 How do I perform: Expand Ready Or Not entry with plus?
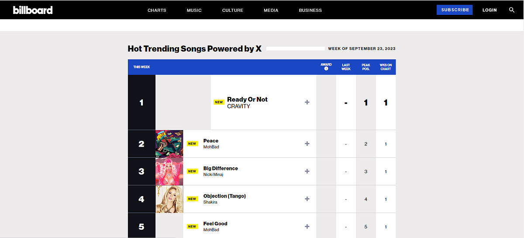pyautogui.click(x=307, y=102)
